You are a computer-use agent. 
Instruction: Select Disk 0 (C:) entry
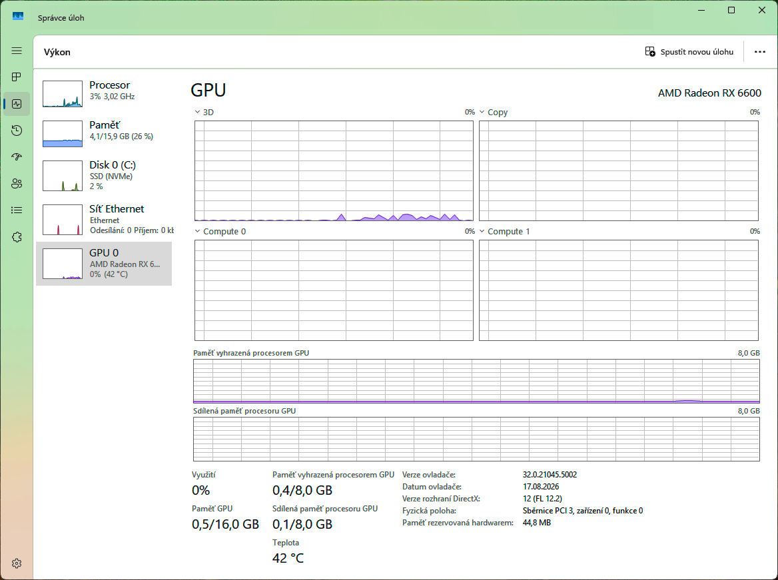(104, 176)
